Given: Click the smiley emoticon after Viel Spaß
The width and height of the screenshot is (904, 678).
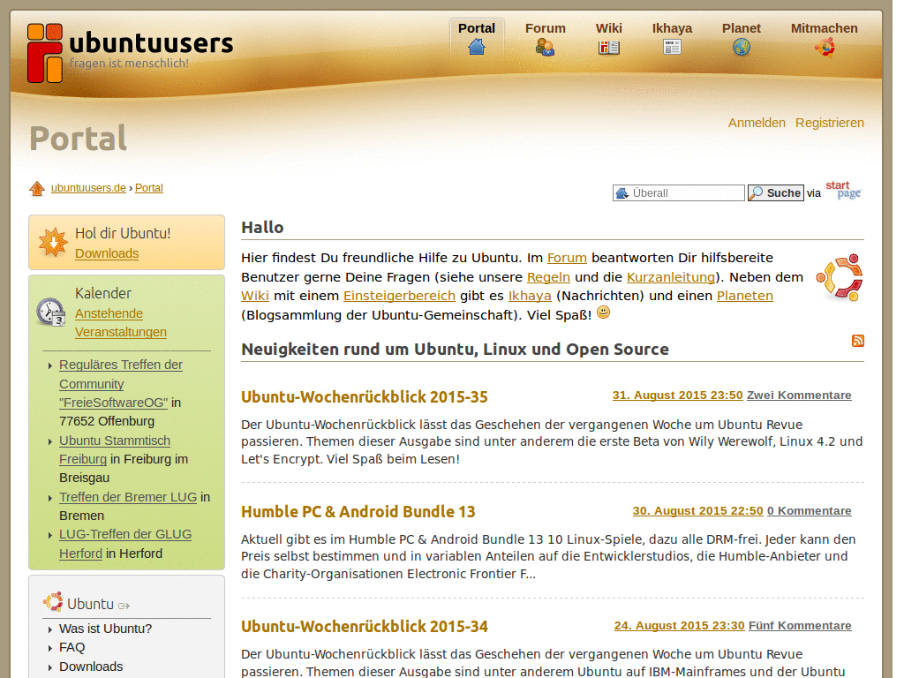Looking at the screenshot, I should (603, 313).
